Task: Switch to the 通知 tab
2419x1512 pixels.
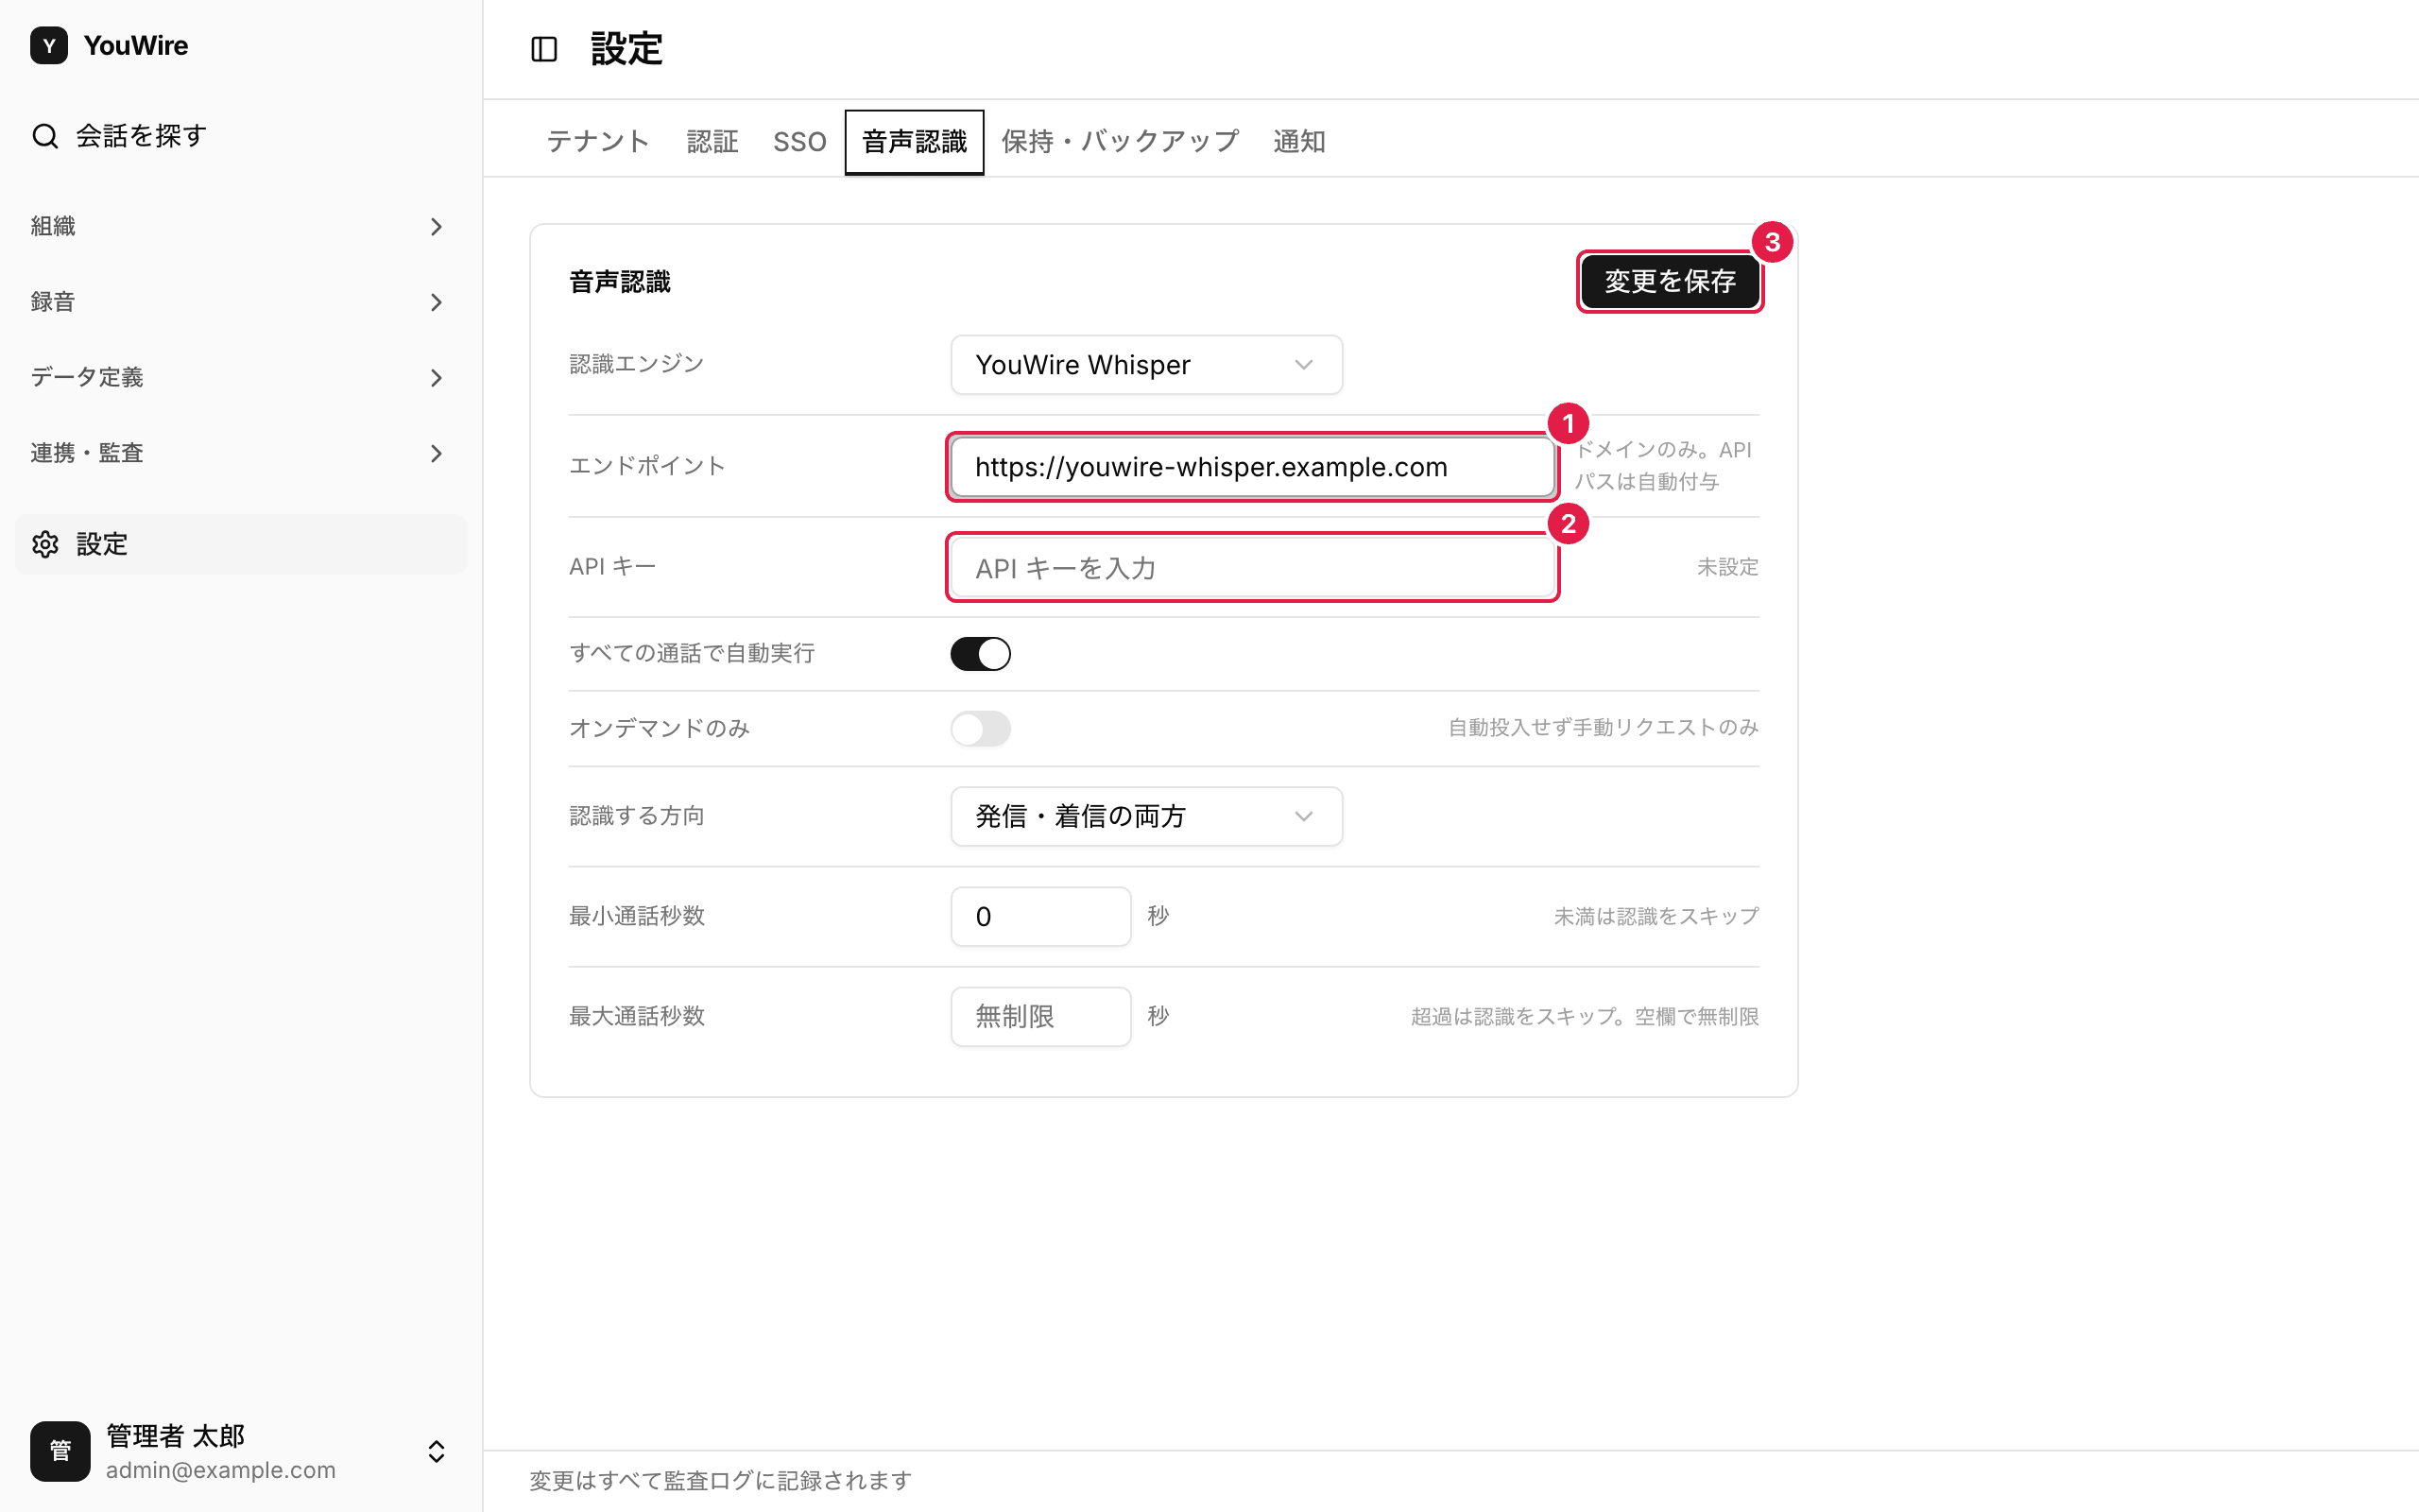Action: (1298, 142)
